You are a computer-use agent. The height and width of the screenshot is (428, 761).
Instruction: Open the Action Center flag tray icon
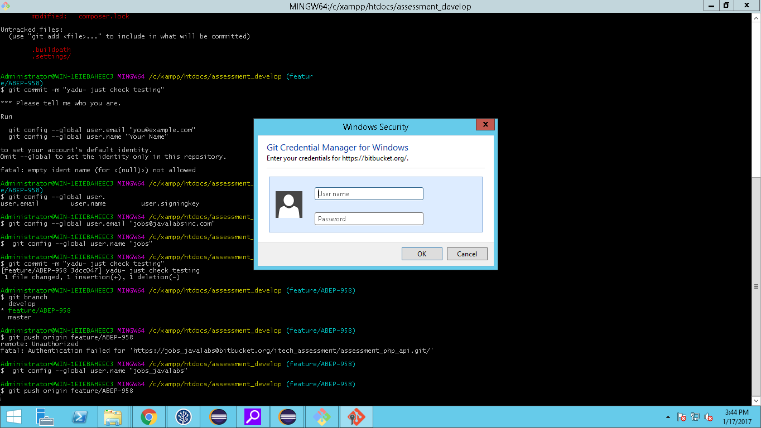pos(681,417)
